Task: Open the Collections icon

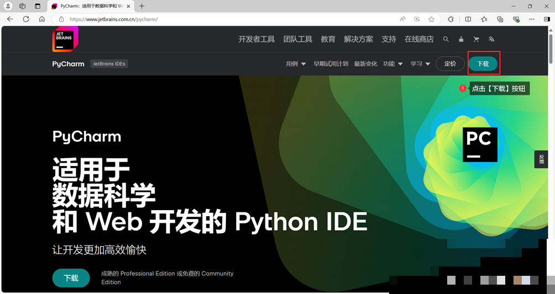Action: pos(500,19)
